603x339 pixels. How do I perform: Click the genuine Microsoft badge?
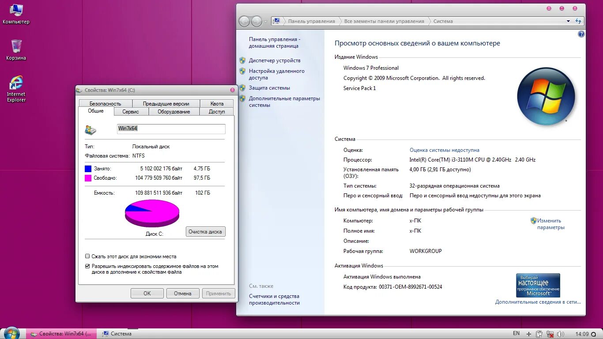point(538,285)
